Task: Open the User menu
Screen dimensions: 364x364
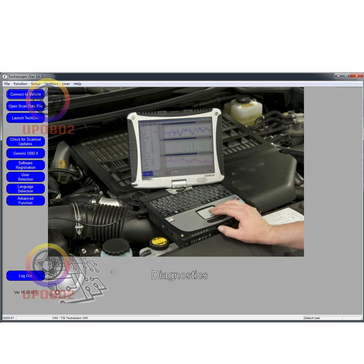Action: pos(66,84)
